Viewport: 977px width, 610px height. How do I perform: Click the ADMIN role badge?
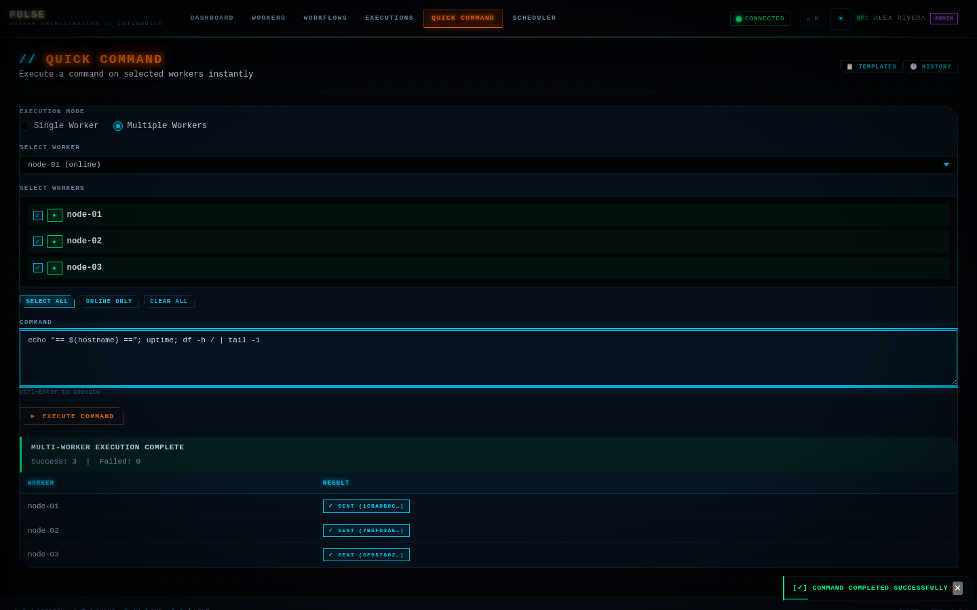(944, 18)
